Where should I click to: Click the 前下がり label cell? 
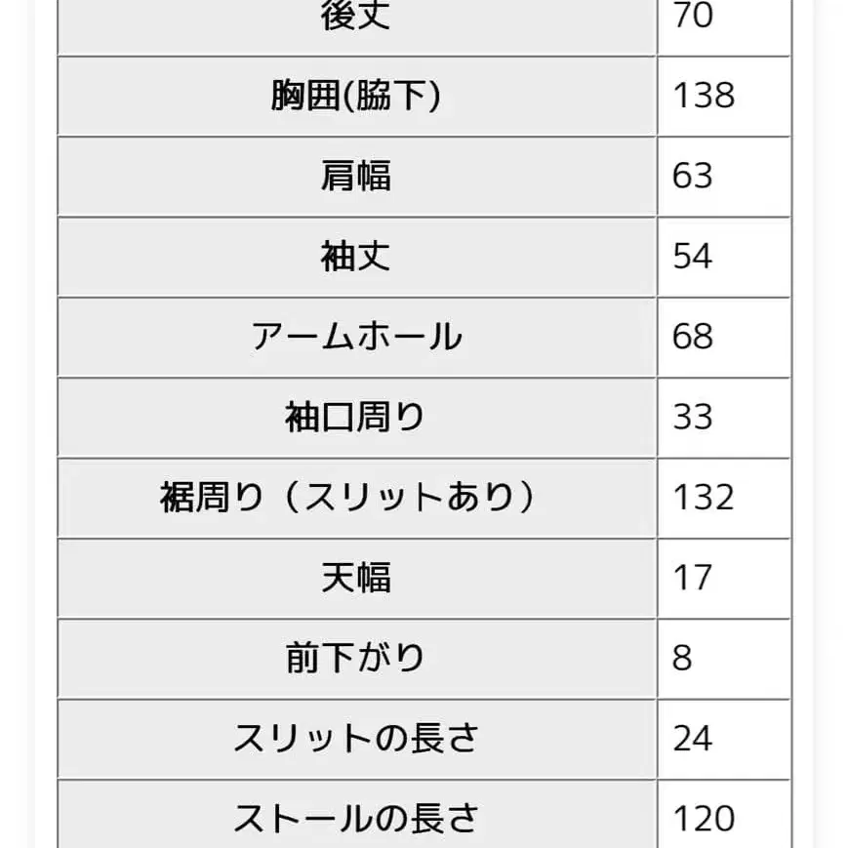click(x=356, y=659)
